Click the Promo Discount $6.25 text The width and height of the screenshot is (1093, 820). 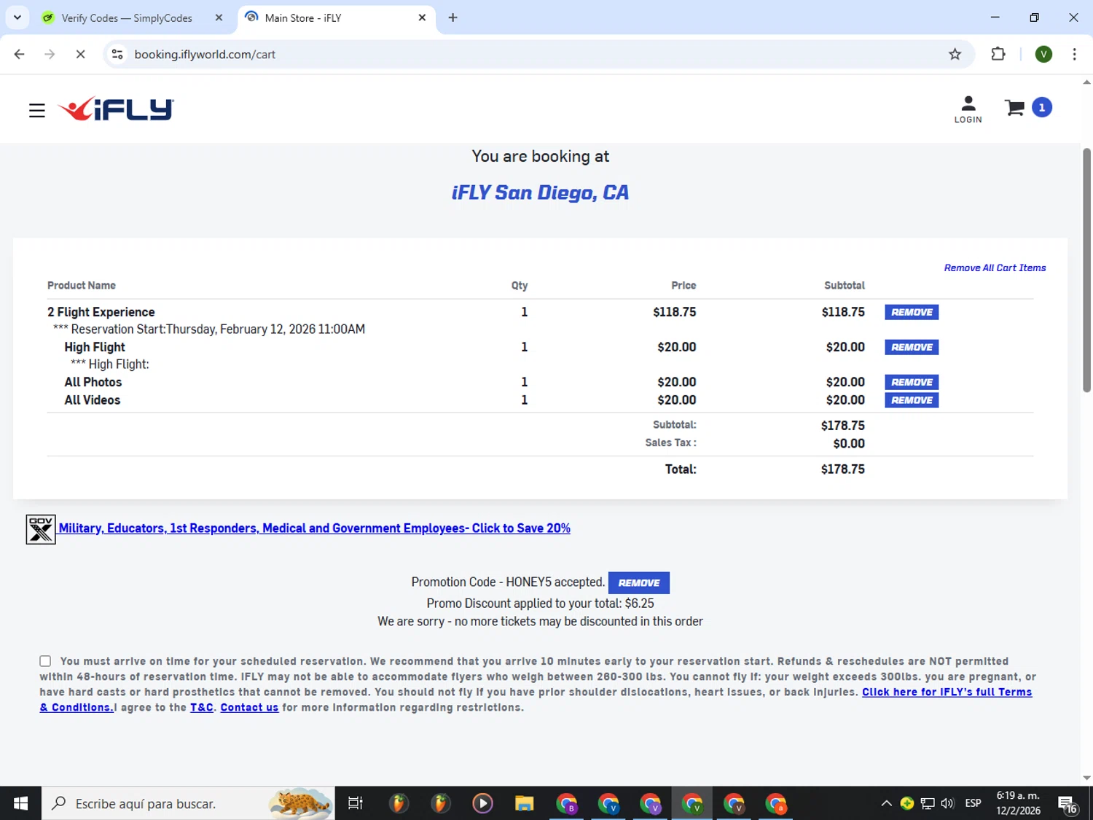540,604
